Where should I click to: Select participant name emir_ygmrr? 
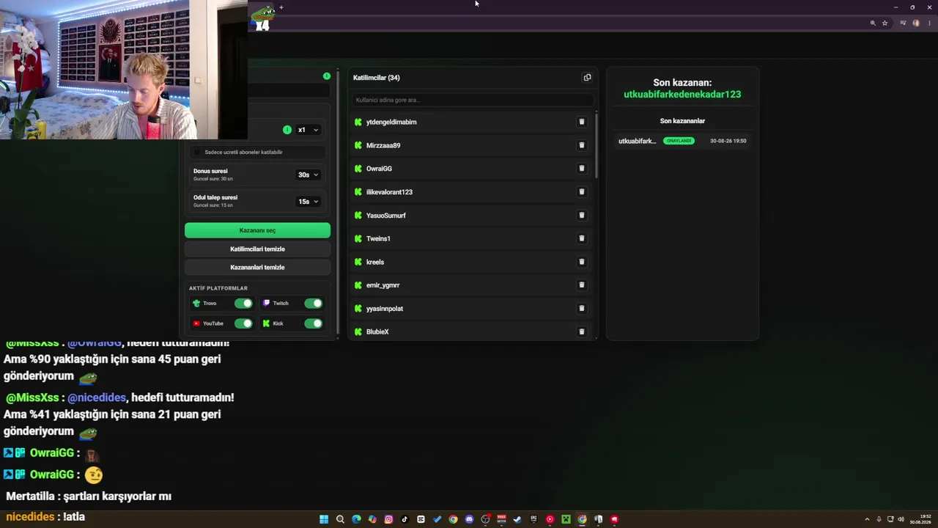[383, 285]
